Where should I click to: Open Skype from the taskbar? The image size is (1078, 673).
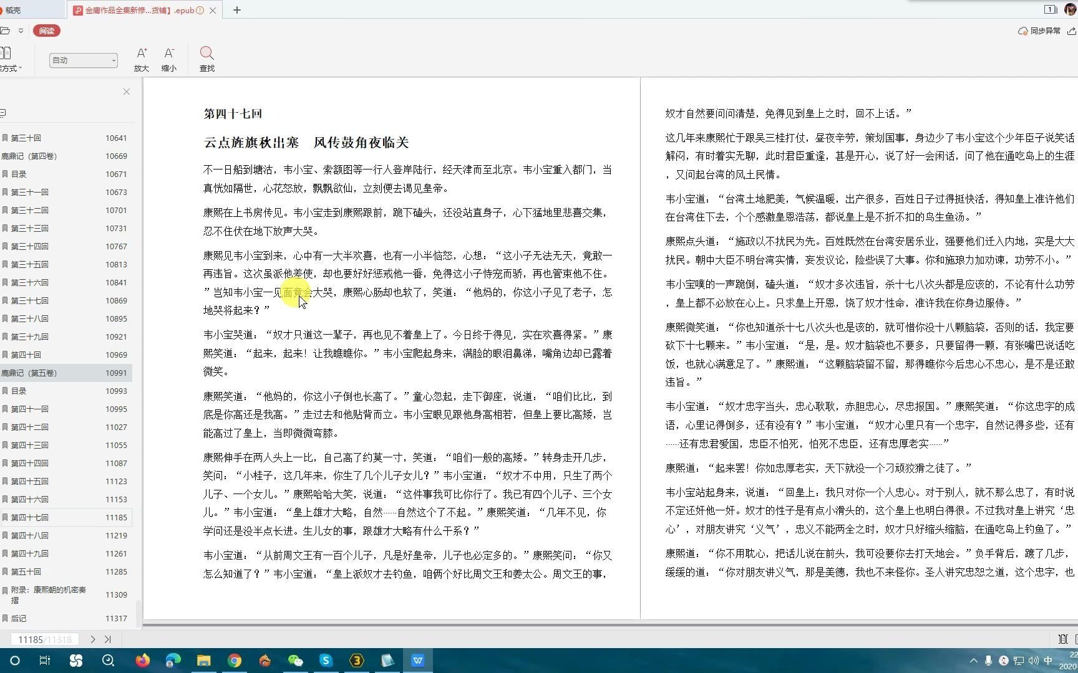(x=326, y=661)
